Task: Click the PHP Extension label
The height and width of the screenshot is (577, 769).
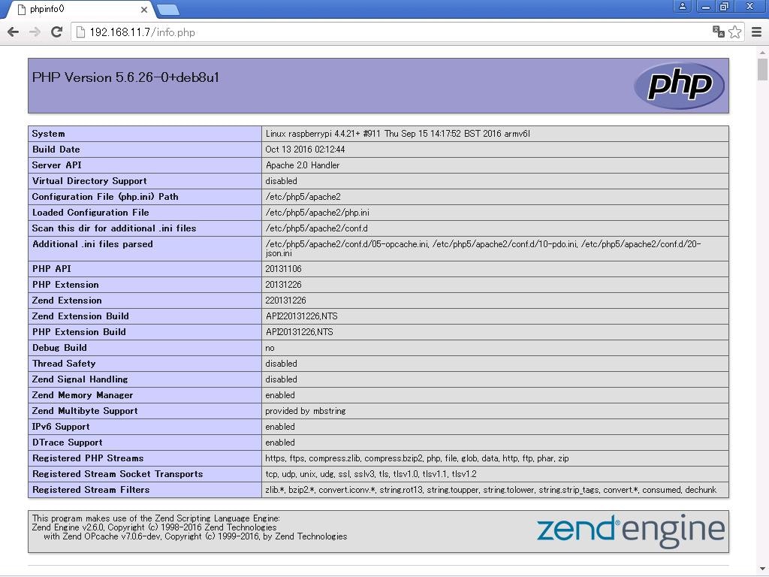Action: [65, 285]
